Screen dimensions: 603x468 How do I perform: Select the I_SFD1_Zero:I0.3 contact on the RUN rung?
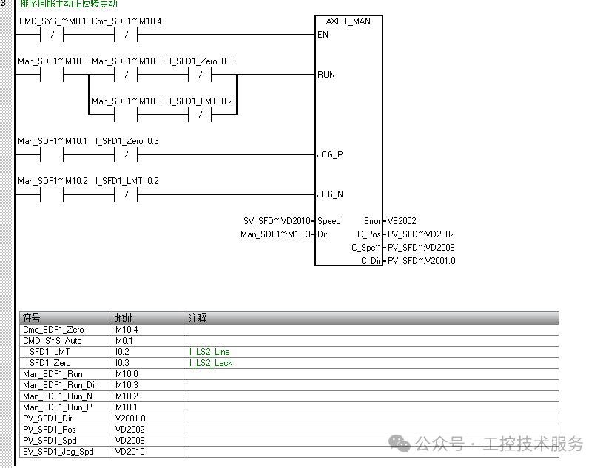[x=200, y=75]
